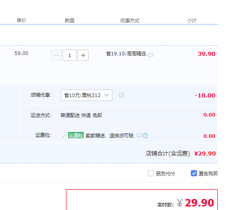
Task: Toggle the 运费险 checkbox
Action: [64, 136]
